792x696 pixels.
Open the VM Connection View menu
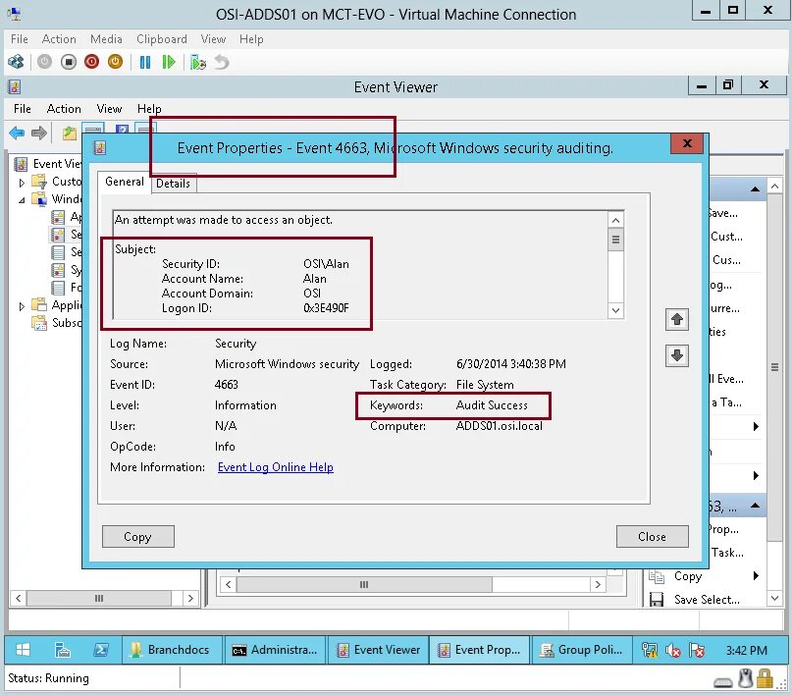[x=213, y=39]
